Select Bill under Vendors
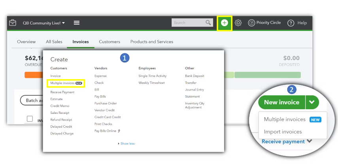 [96, 89]
